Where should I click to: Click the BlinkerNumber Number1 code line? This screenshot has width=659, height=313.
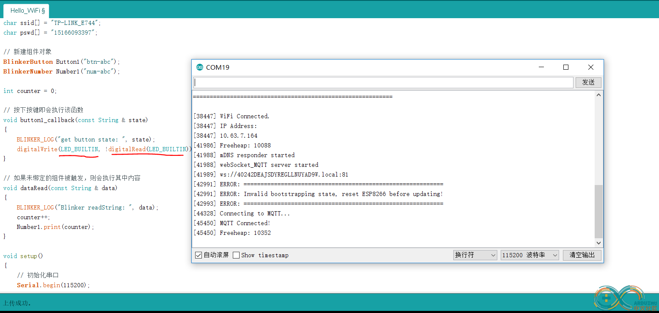(62, 71)
